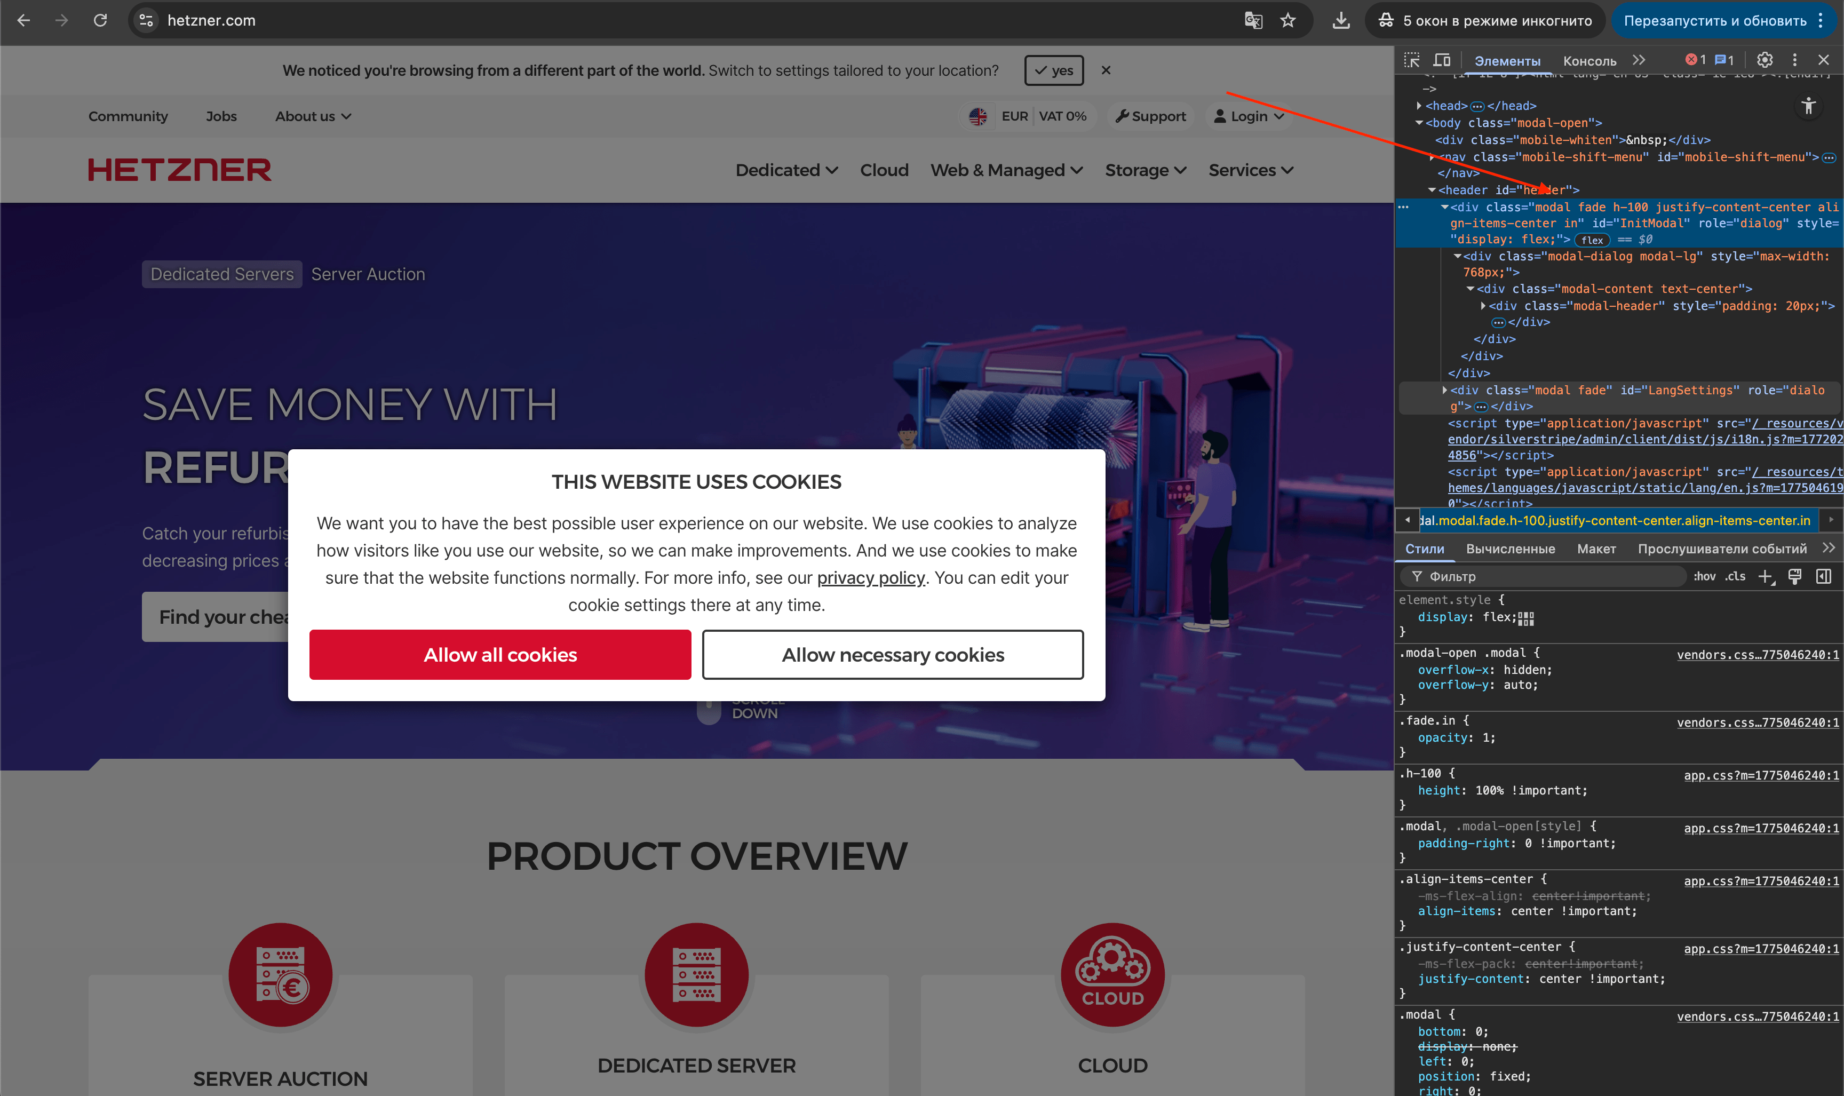Open the DevTools three-dot customize menu
The width and height of the screenshot is (1844, 1096).
pyautogui.click(x=1794, y=60)
